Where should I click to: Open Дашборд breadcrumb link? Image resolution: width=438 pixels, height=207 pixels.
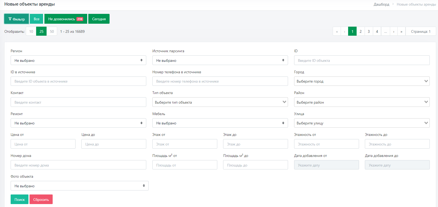click(x=381, y=4)
